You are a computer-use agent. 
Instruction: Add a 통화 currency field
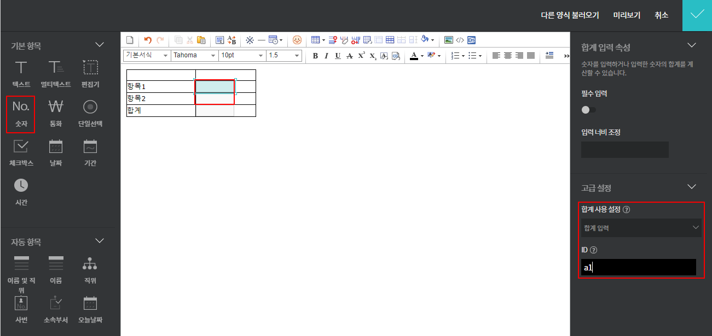55,114
